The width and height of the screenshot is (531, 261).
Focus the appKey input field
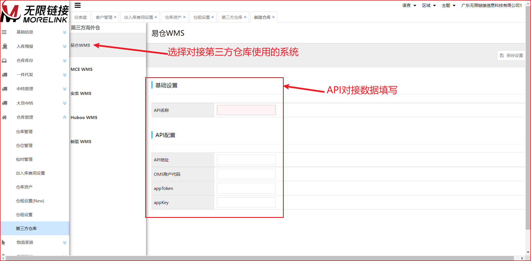[x=246, y=202]
